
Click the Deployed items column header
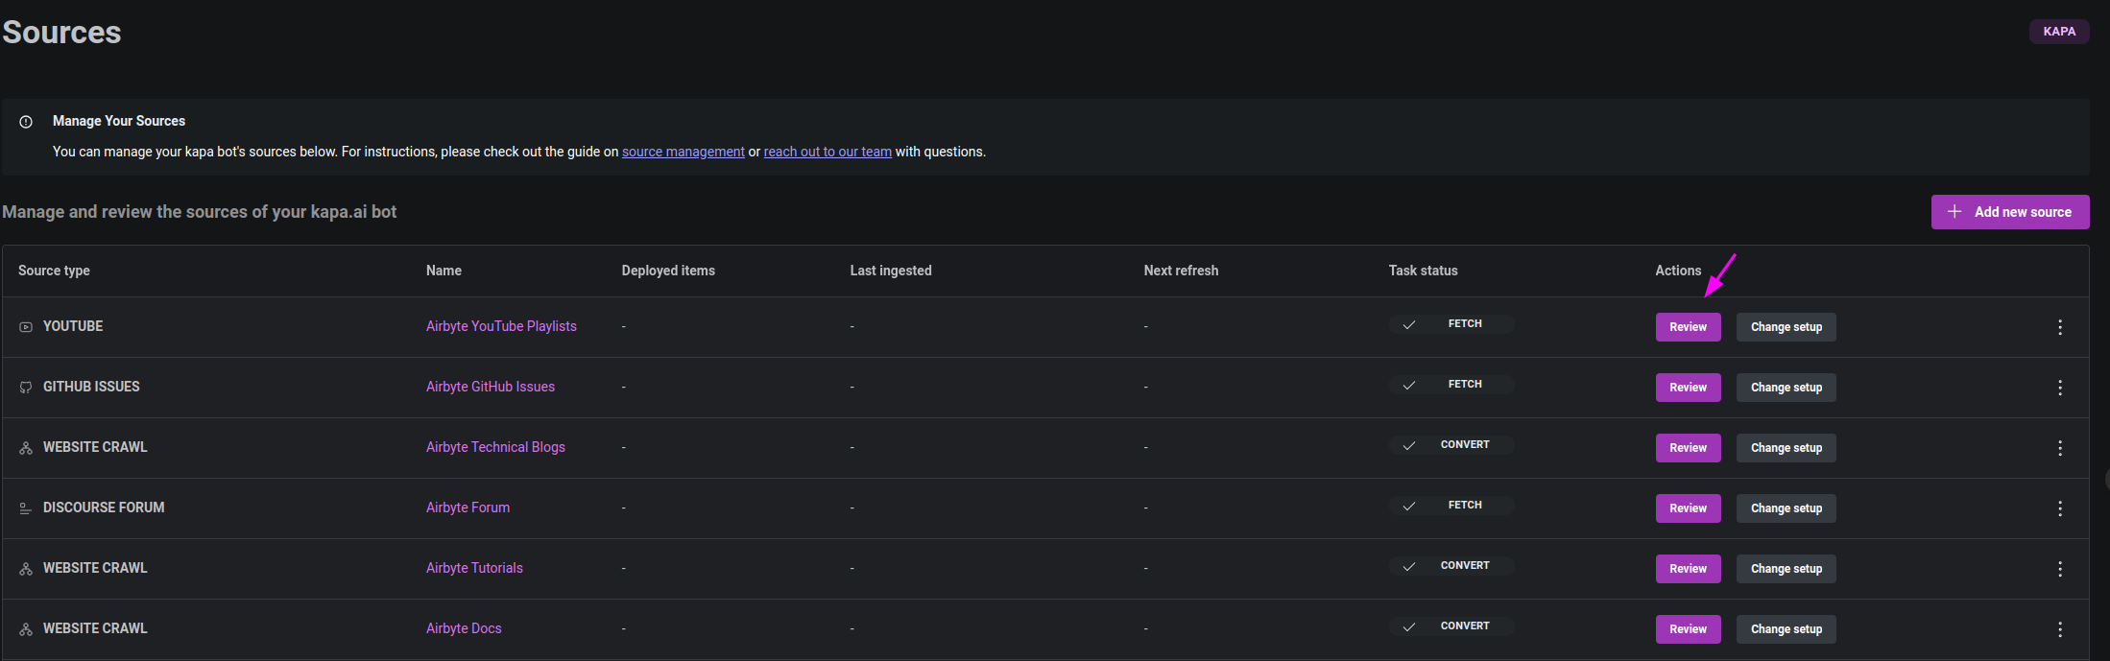668,271
